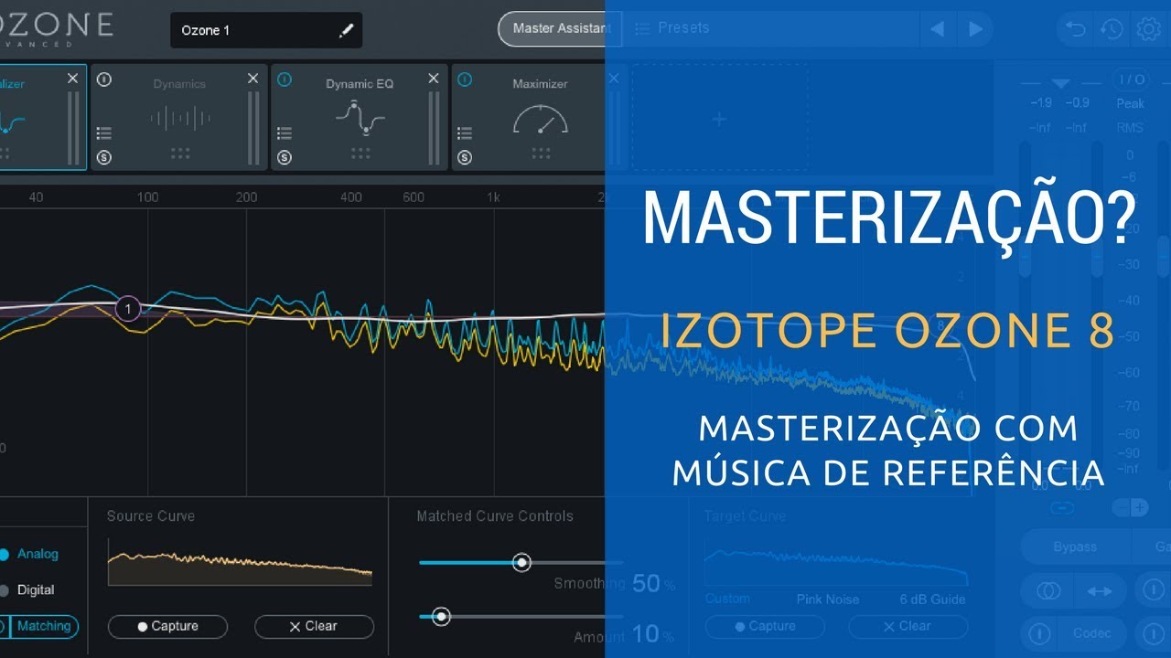
Task: Select EQ node 1 on the curve
Action: [x=128, y=309]
